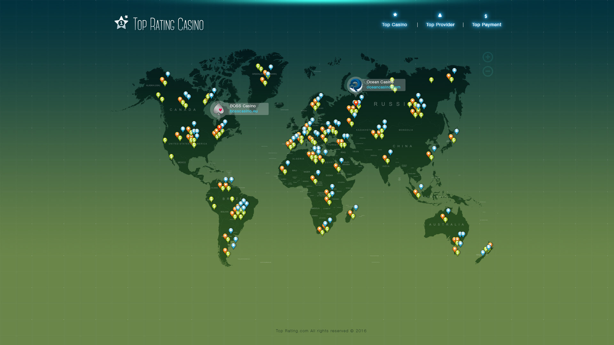Select the blue pin in northern Australia
This screenshot has height=345, width=614.
click(x=448, y=211)
